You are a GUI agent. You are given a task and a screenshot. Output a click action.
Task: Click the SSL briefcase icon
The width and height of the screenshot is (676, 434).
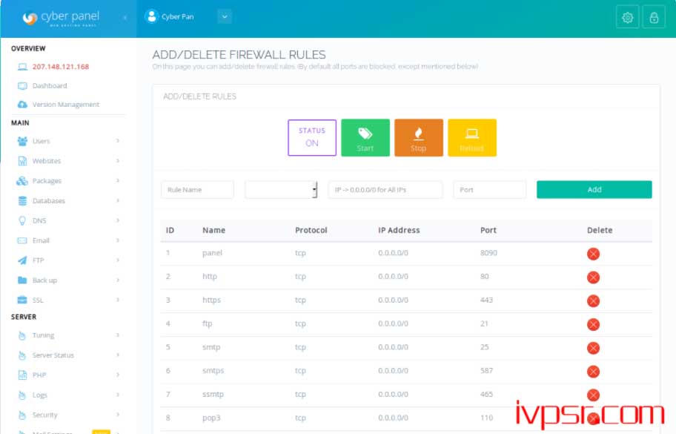pos(22,300)
